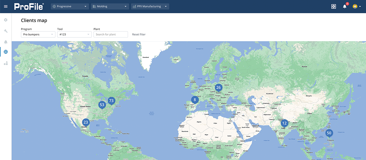This screenshot has height=160, width=366.
Task: Click map marker 8 in Spain
Action: [x=195, y=100]
